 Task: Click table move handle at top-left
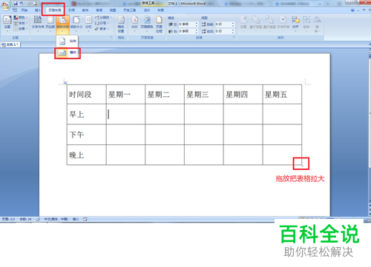pos(65,83)
